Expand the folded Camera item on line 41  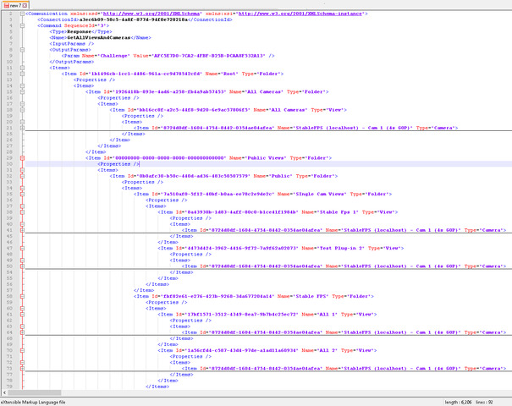[22, 229]
